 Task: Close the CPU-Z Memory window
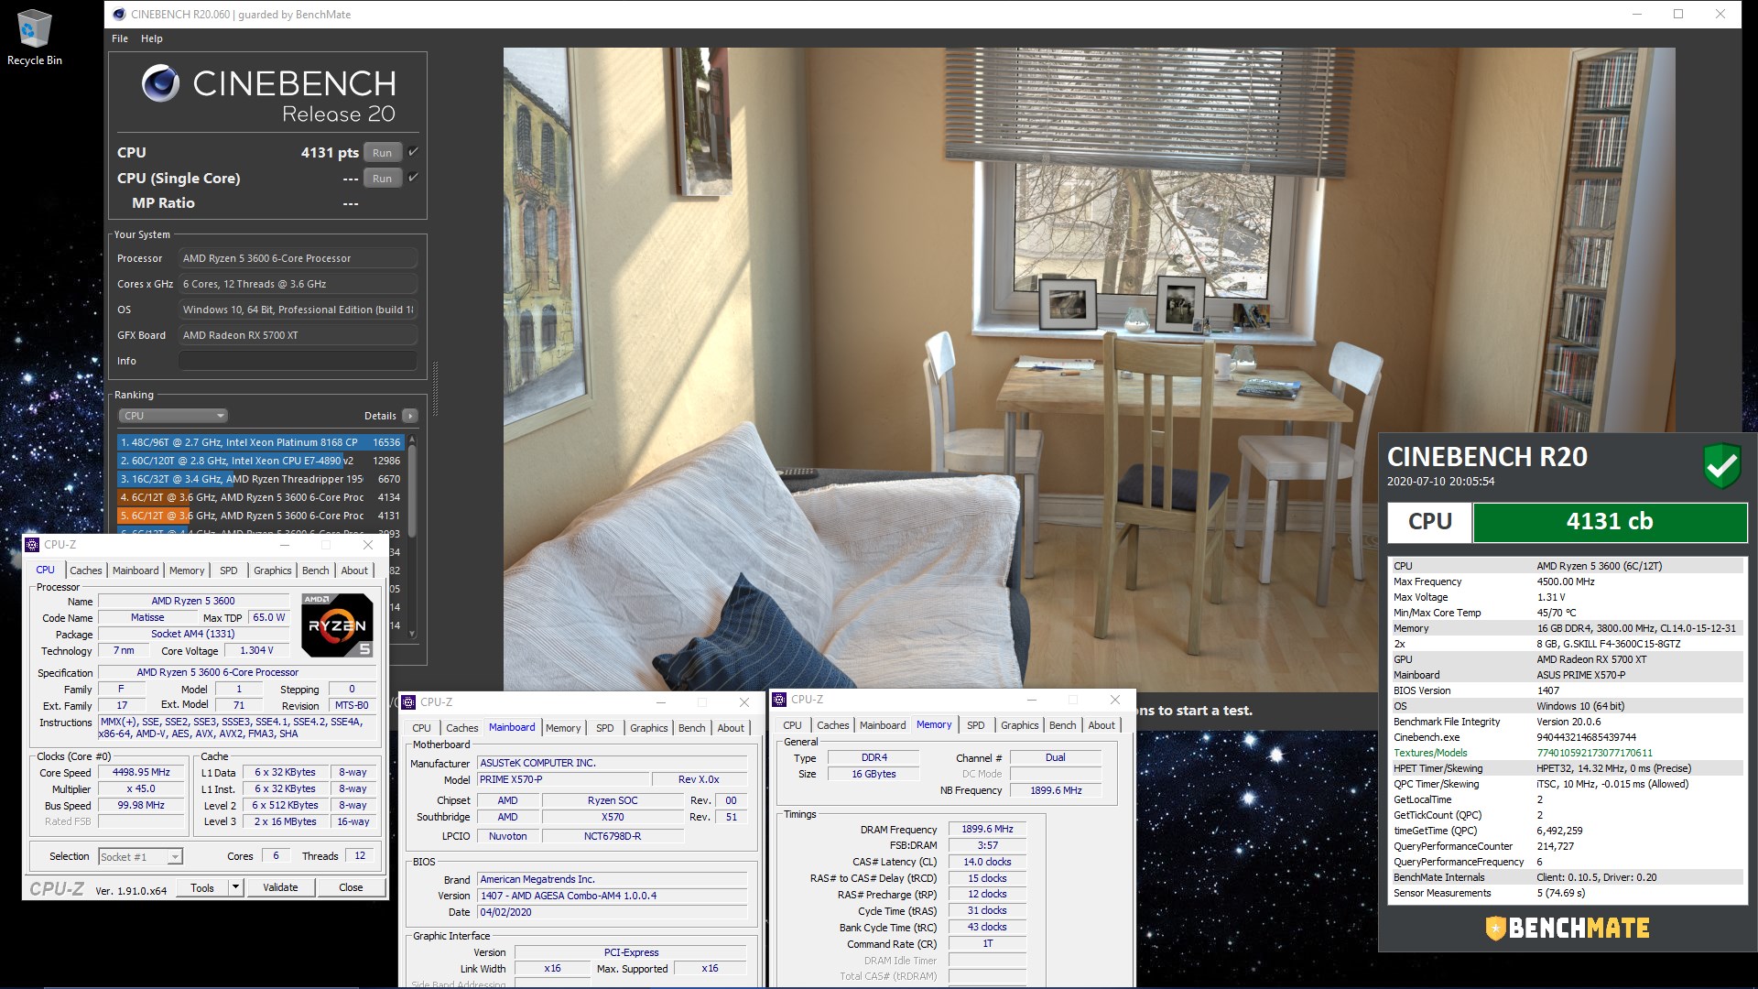click(1115, 700)
